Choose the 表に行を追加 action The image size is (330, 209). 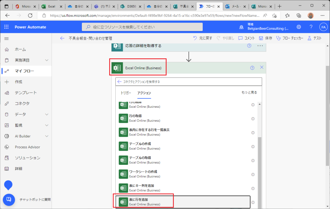pos(183,202)
